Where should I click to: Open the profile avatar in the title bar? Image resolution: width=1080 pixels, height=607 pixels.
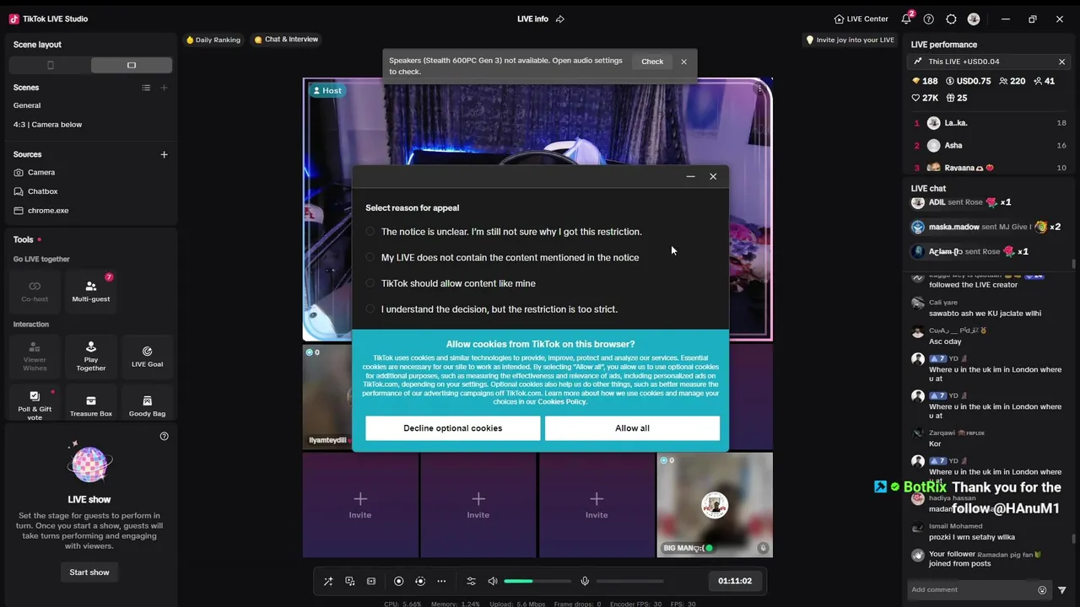(x=974, y=19)
